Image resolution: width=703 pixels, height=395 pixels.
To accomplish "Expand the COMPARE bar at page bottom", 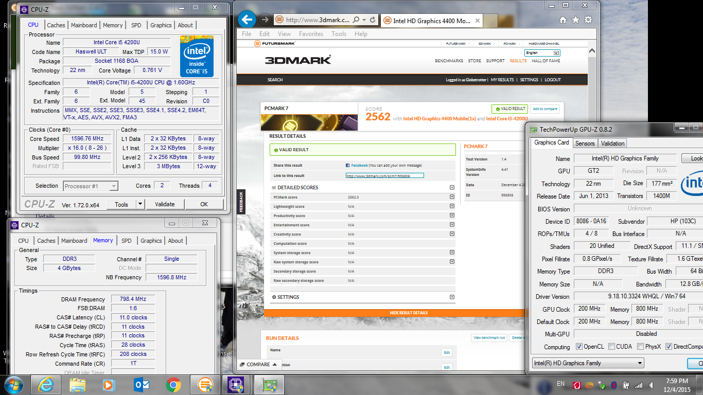I will coord(259,365).
